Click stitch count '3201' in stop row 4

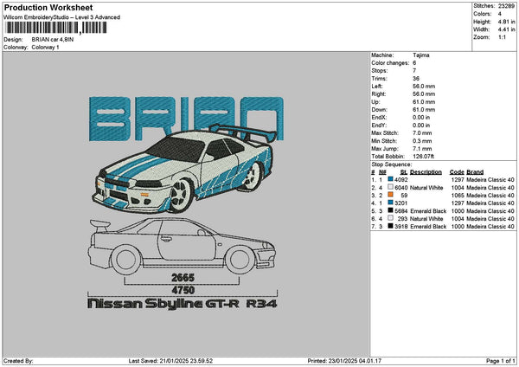click(x=401, y=203)
